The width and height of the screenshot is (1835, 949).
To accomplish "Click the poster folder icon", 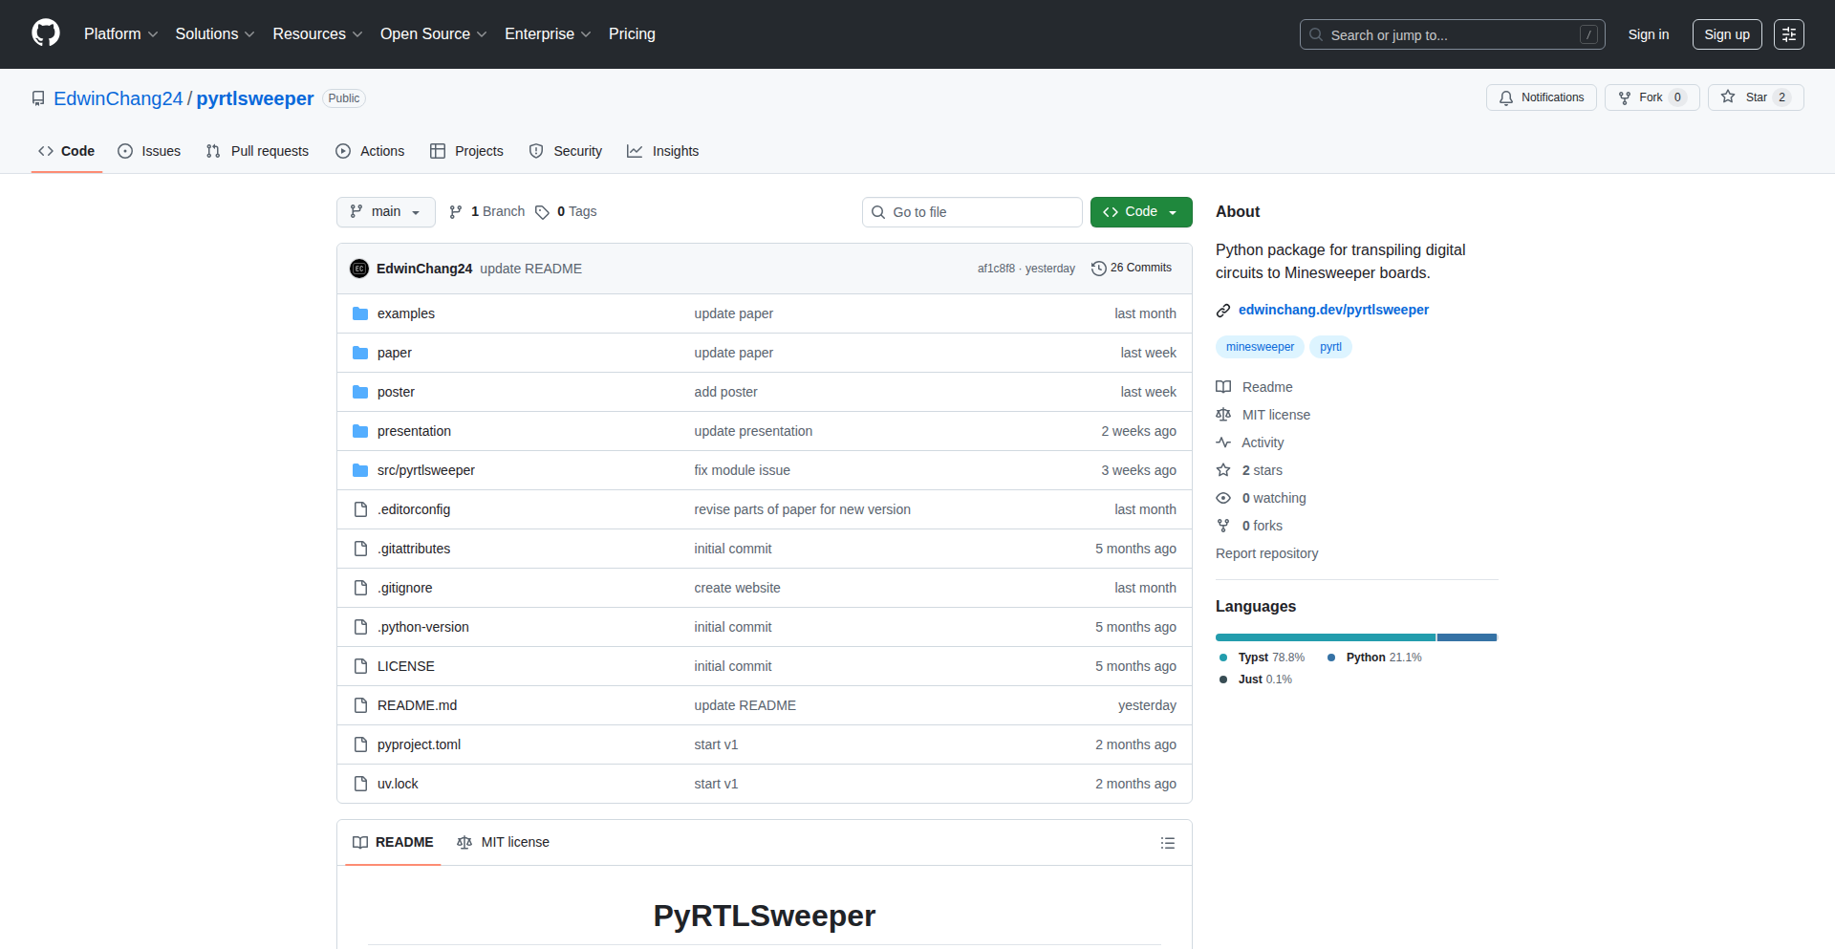I will 360,392.
